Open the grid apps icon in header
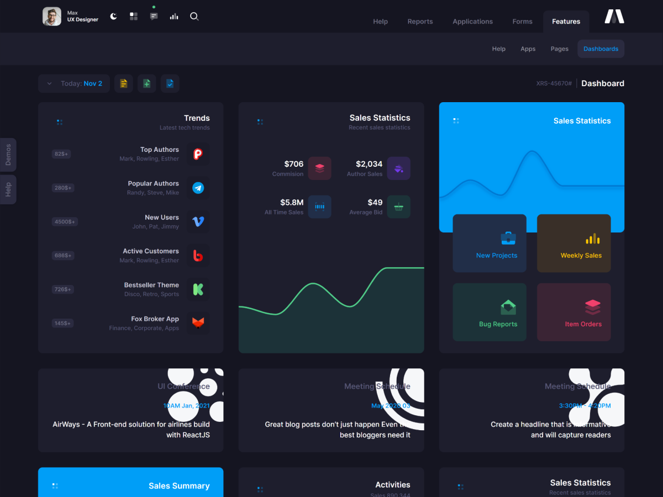663x497 pixels. click(134, 17)
